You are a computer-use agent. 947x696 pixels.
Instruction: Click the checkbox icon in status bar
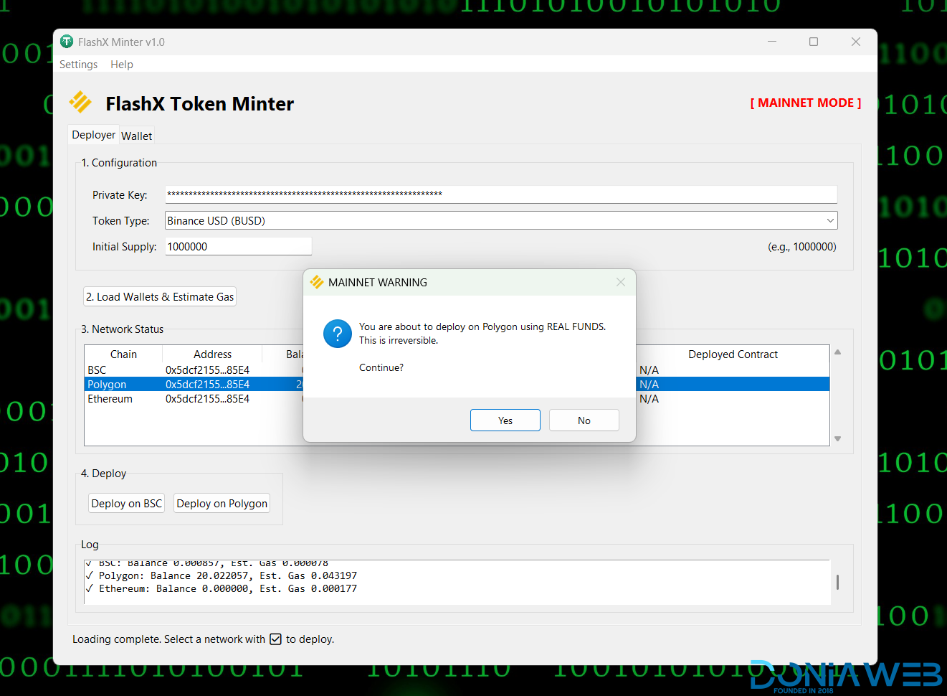coord(275,639)
